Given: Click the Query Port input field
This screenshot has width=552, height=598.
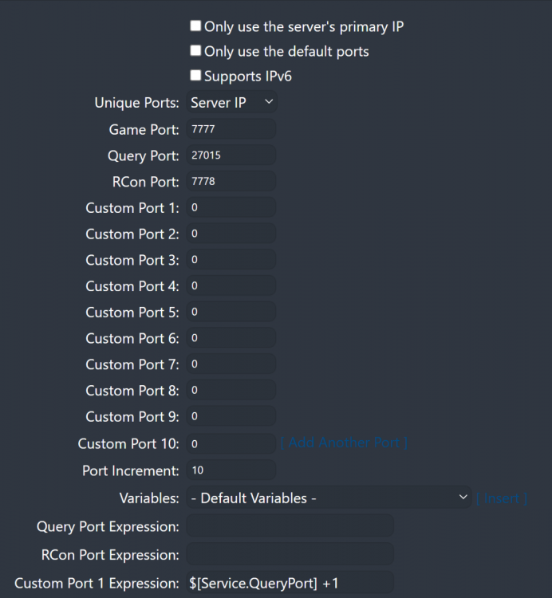Looking at the screenshot, I should point(231,155).
